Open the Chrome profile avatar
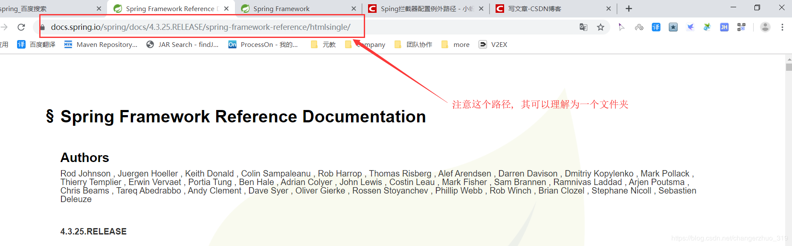Viewport: 792px width, 246px height. coord(765,27)
